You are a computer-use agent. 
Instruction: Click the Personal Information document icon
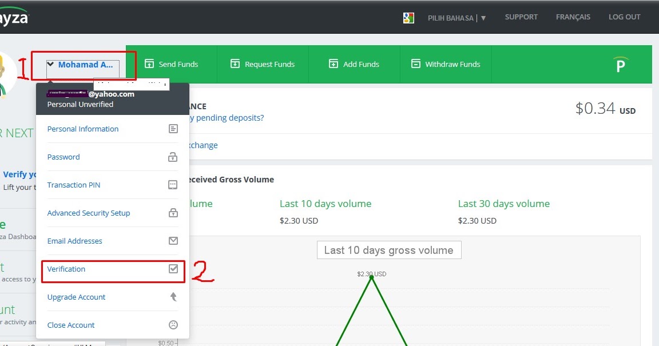tap(173, 129)
